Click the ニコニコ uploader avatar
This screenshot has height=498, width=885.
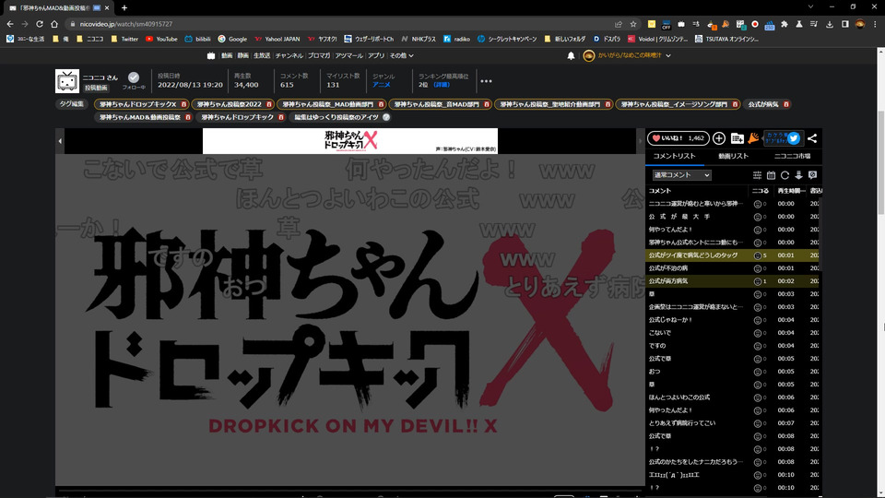pos(67,81)
